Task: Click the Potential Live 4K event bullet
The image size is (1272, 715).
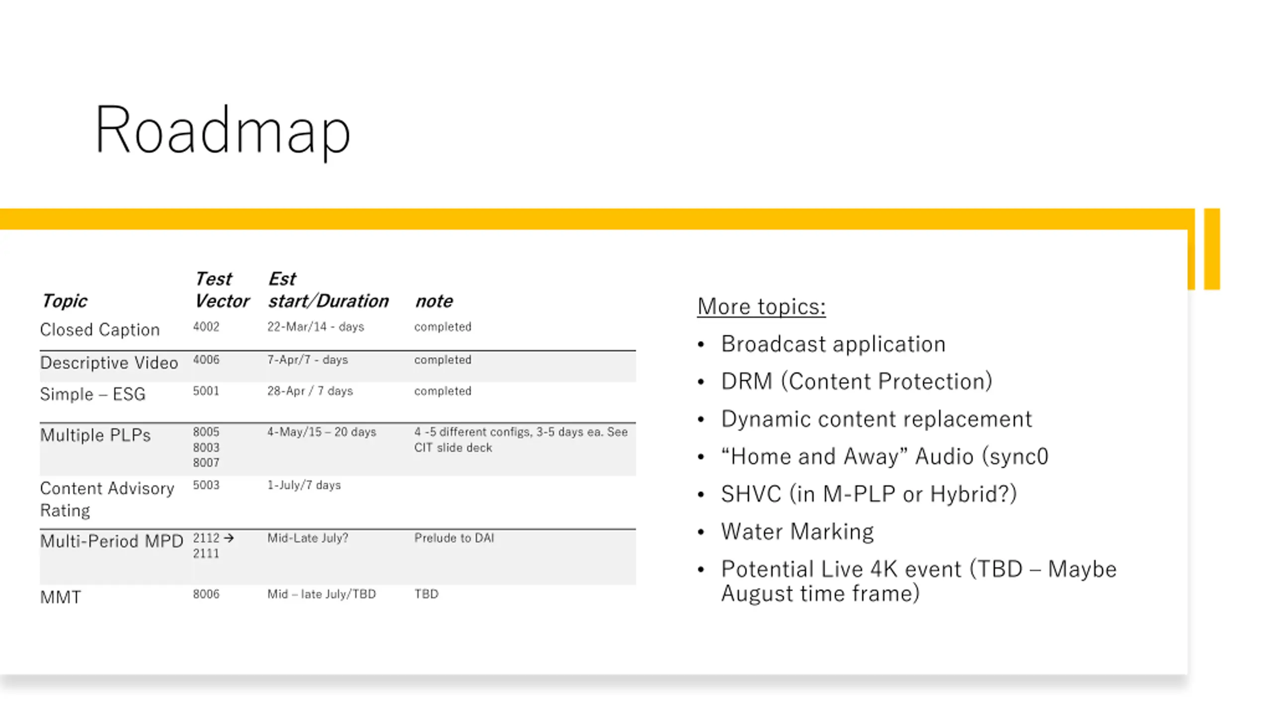Action: (x=919, y=581)
